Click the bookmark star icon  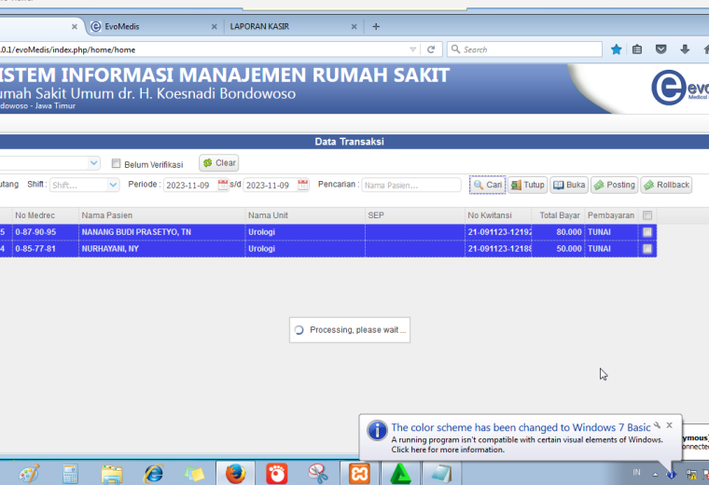(616, 49)
